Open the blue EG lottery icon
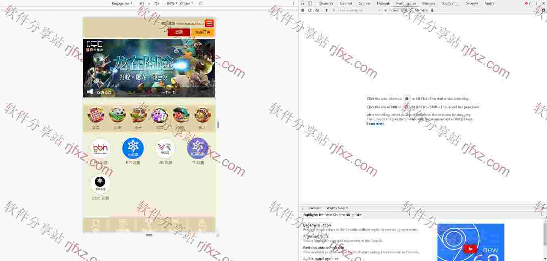 click(133, 148)
